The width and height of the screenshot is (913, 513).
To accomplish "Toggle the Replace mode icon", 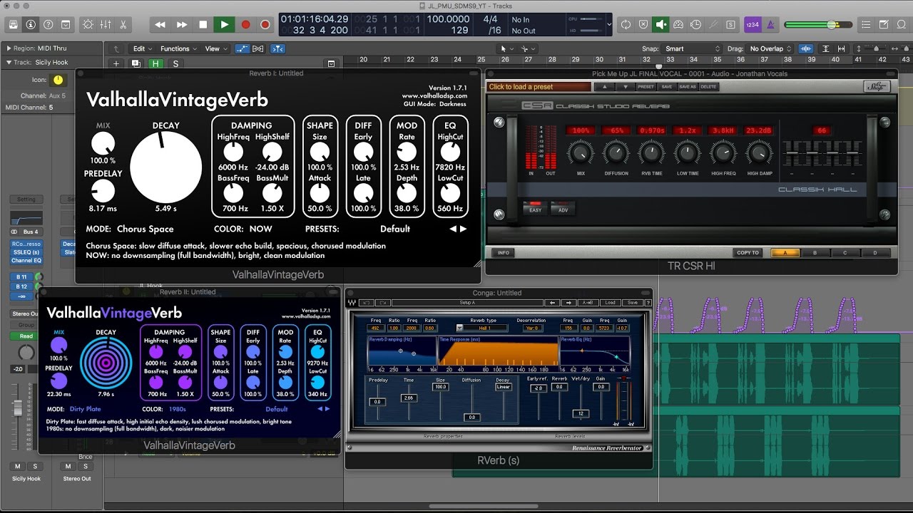I will 643,24.
